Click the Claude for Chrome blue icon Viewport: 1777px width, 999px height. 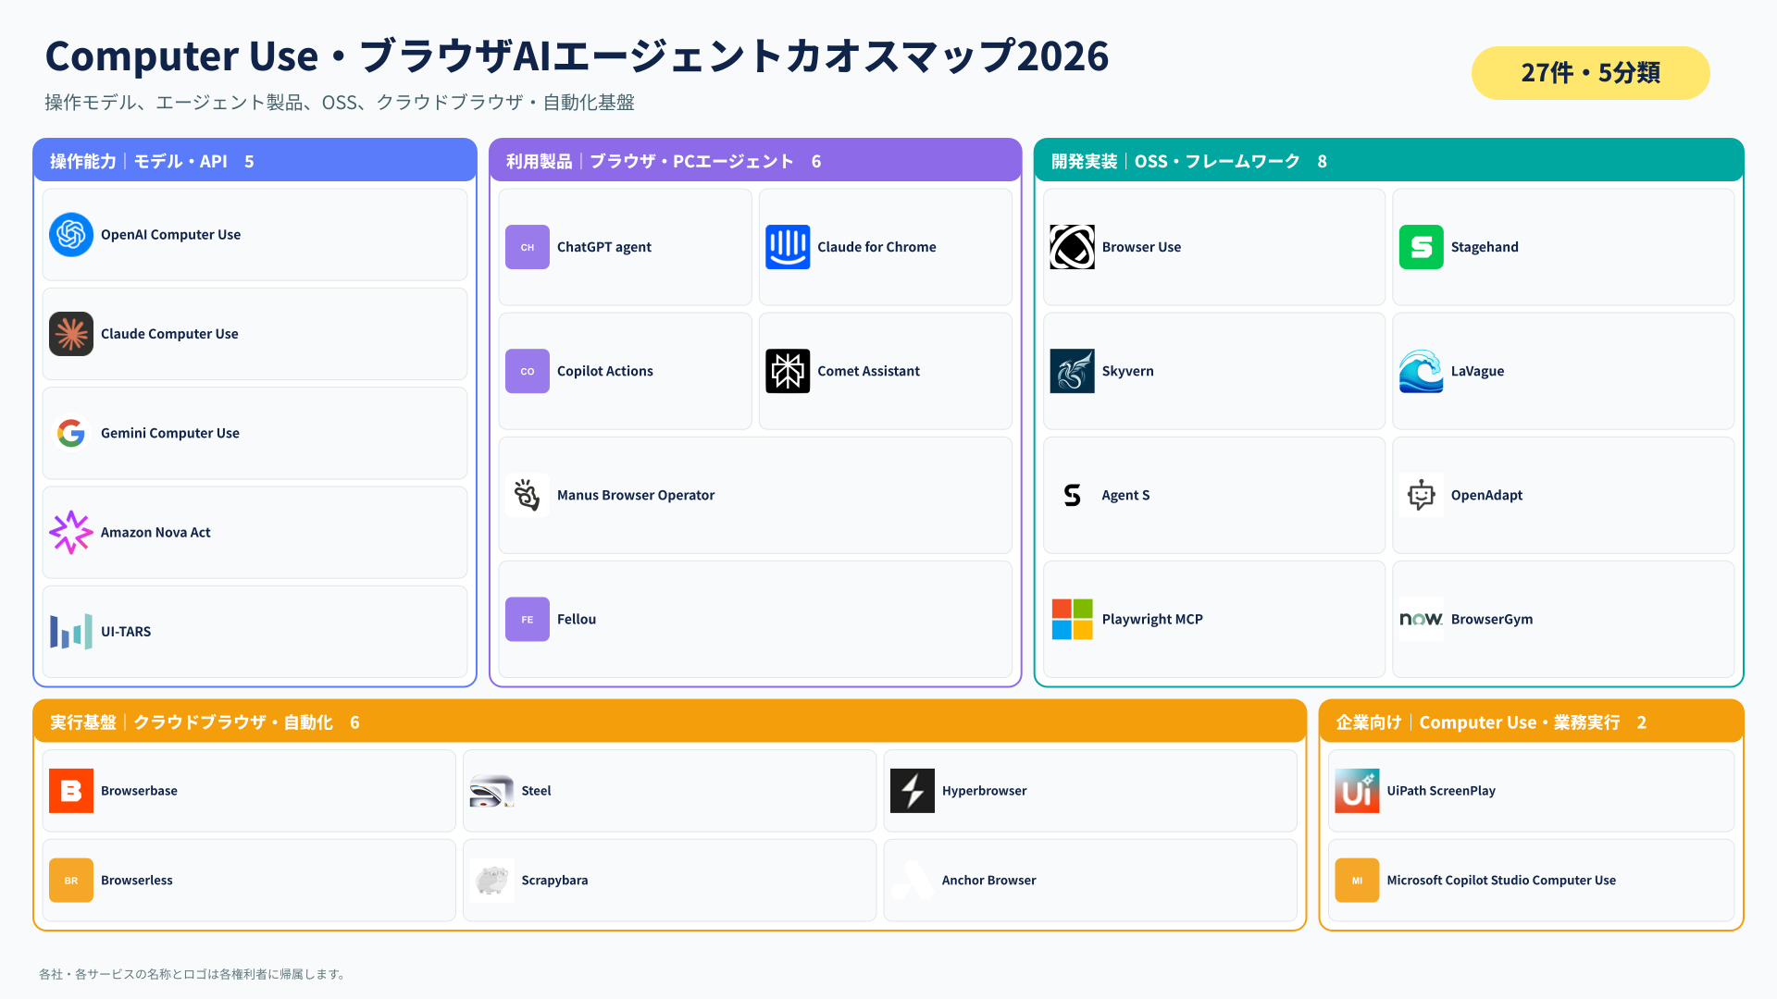coord(788,247)
